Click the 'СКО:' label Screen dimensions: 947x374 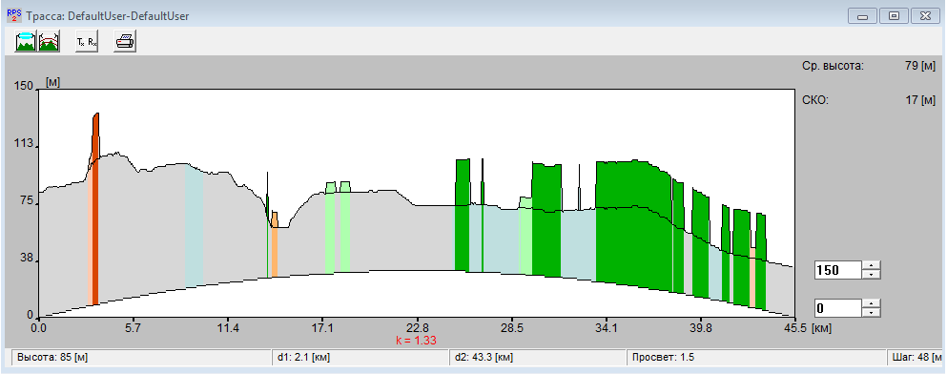pos(815,99)
